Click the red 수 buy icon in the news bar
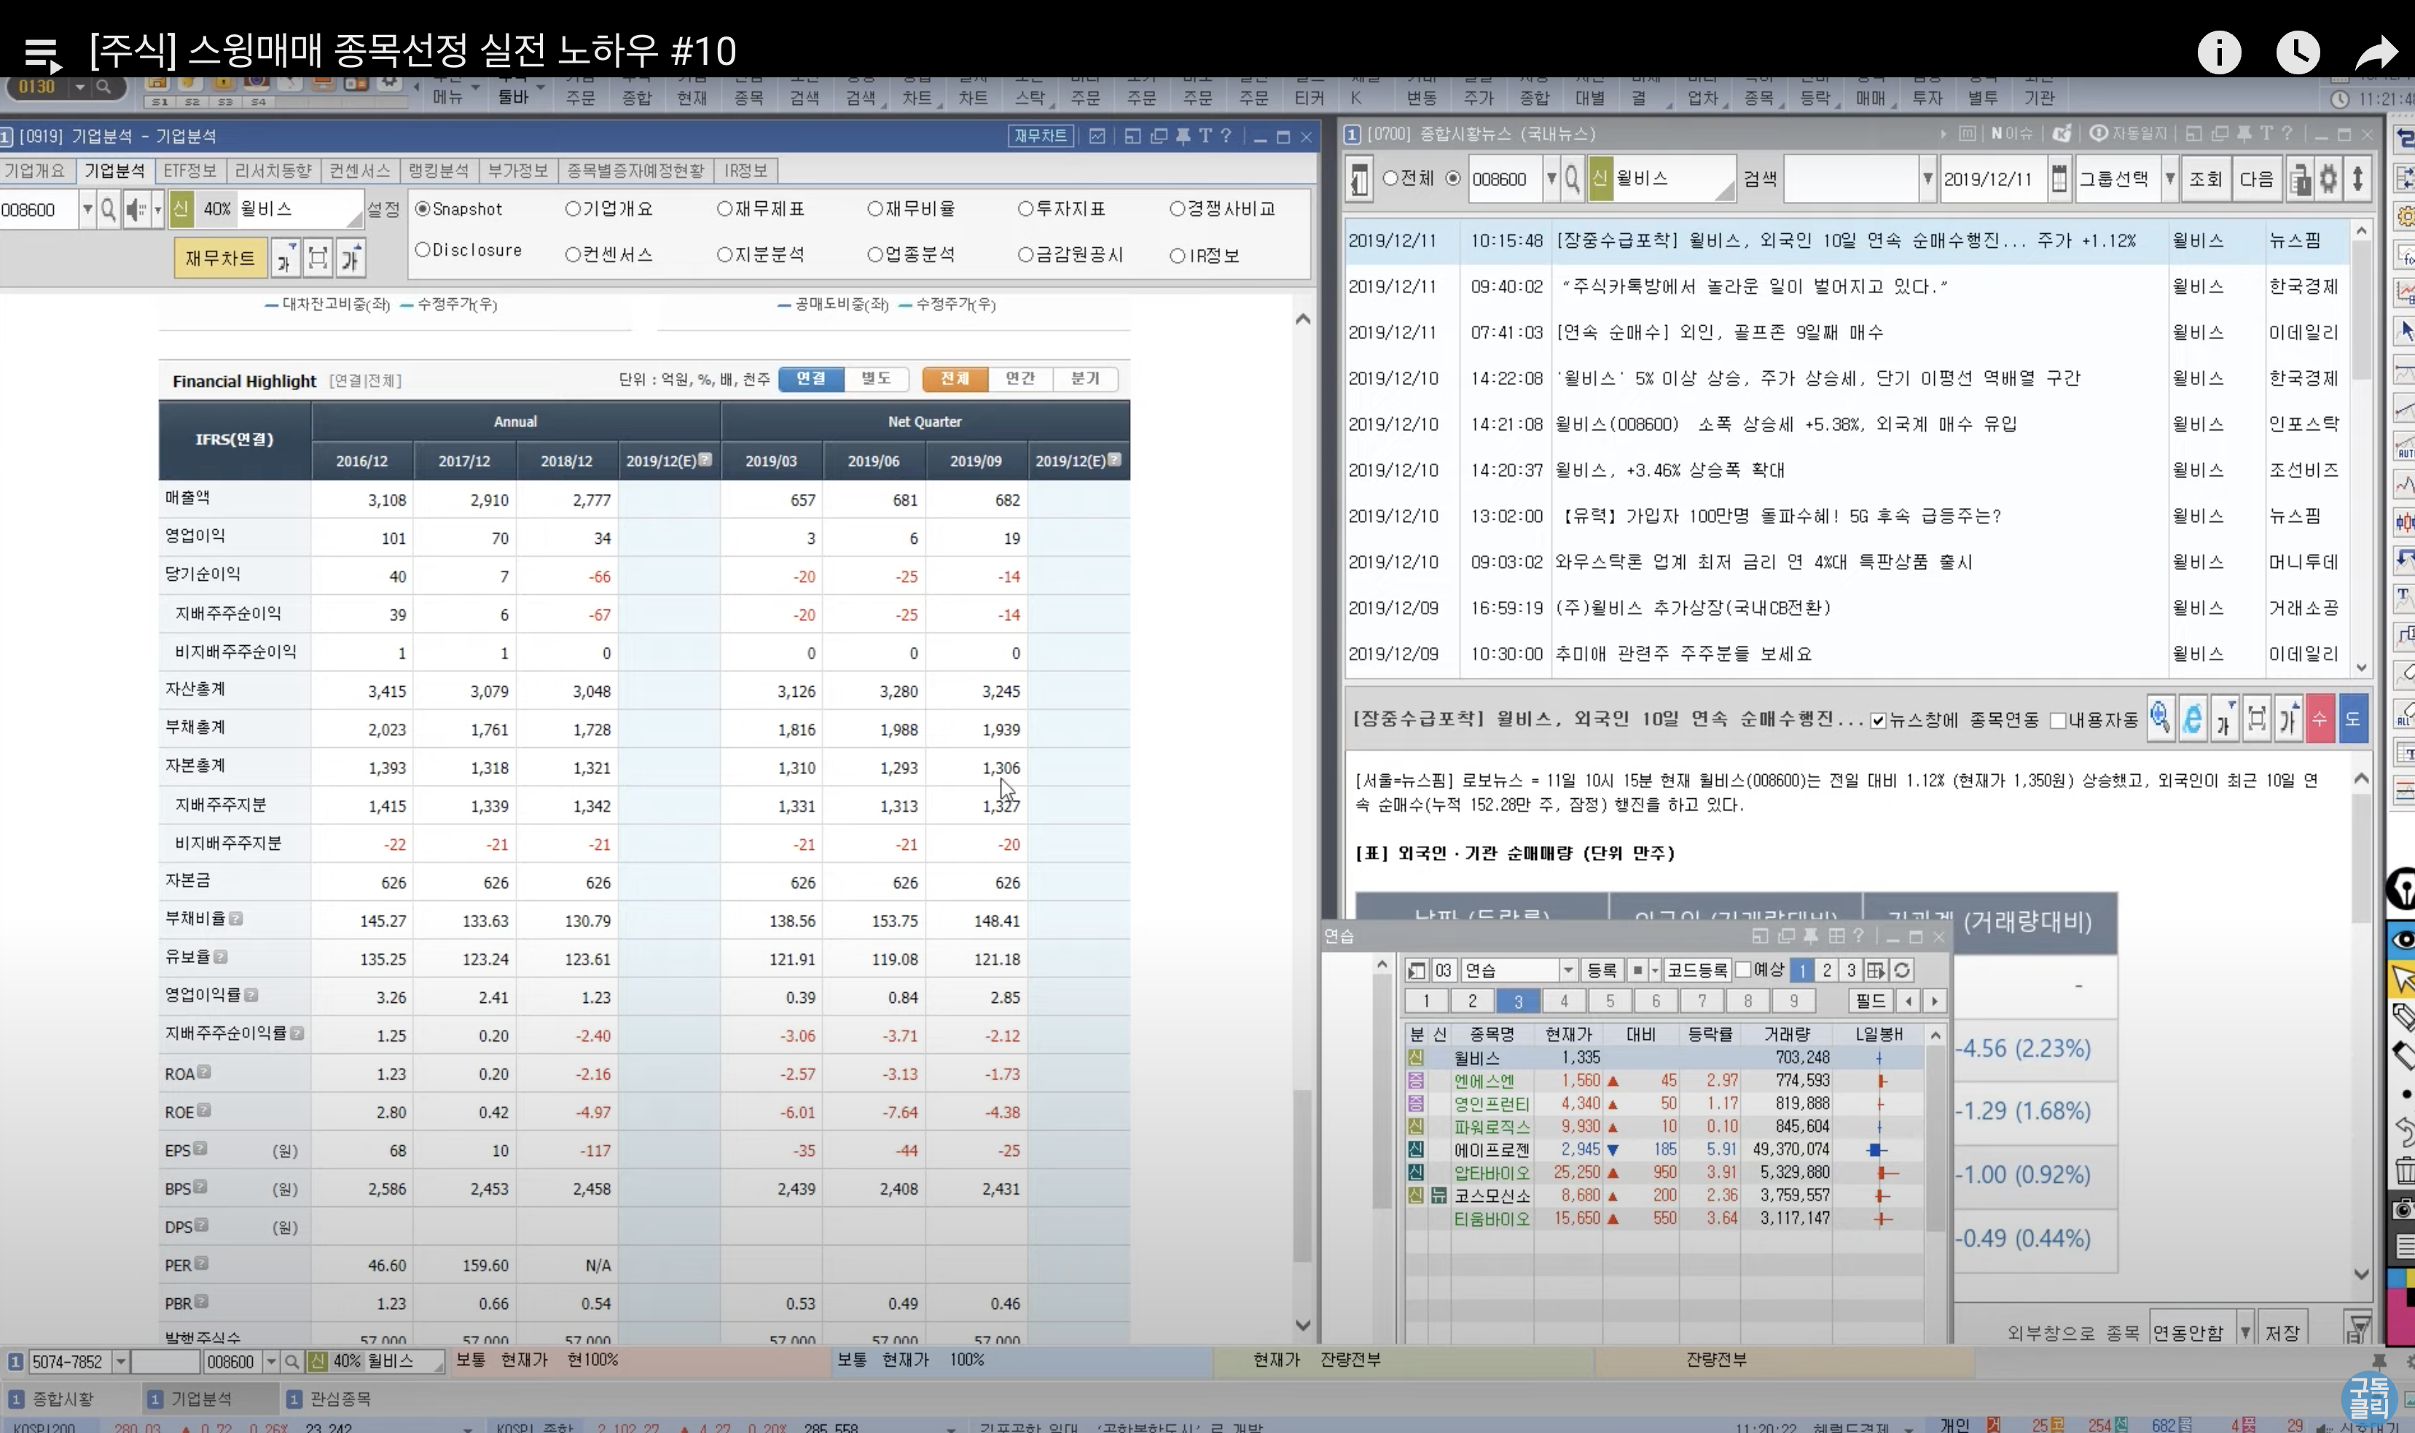2415x1433 pixels. click(x=2320, y=719)
